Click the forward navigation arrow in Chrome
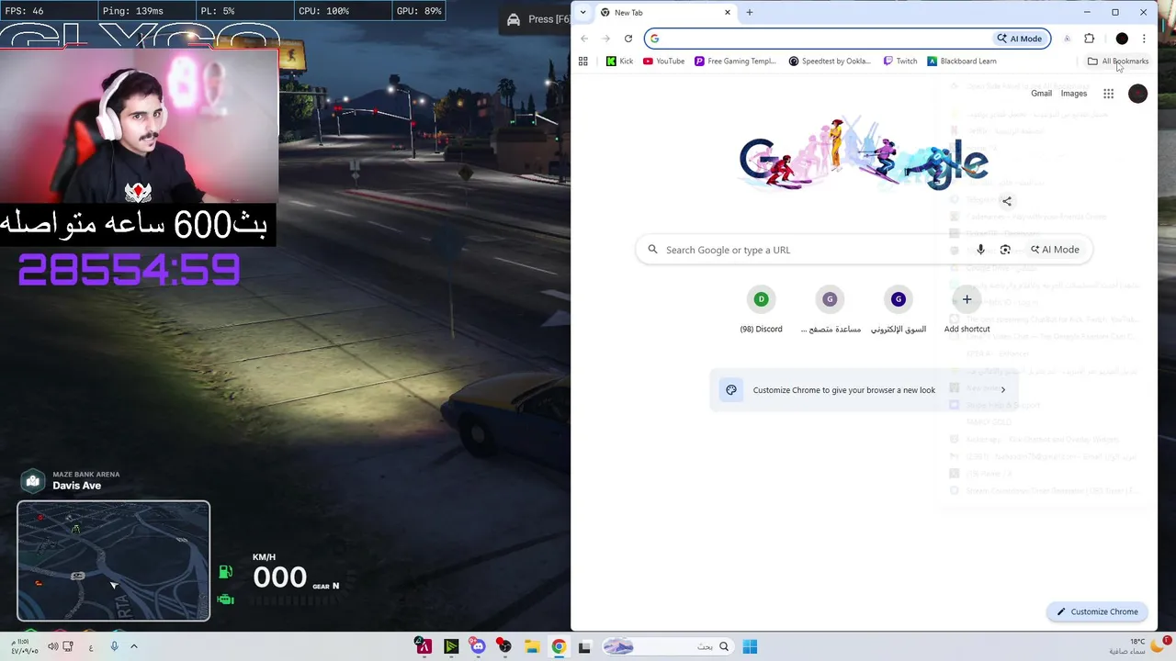Image resolution: width=1176 pixels, height=661 pixels. tap(606, 39)
